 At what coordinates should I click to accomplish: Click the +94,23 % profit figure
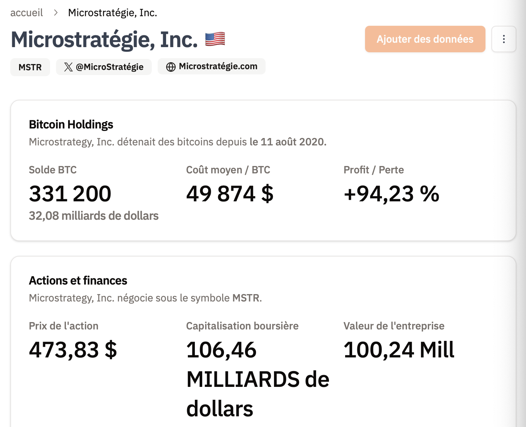[x=391, y=194]
